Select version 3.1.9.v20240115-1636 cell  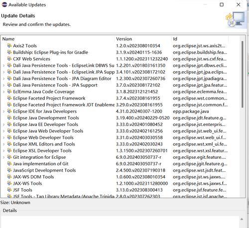tap(139, 52)
